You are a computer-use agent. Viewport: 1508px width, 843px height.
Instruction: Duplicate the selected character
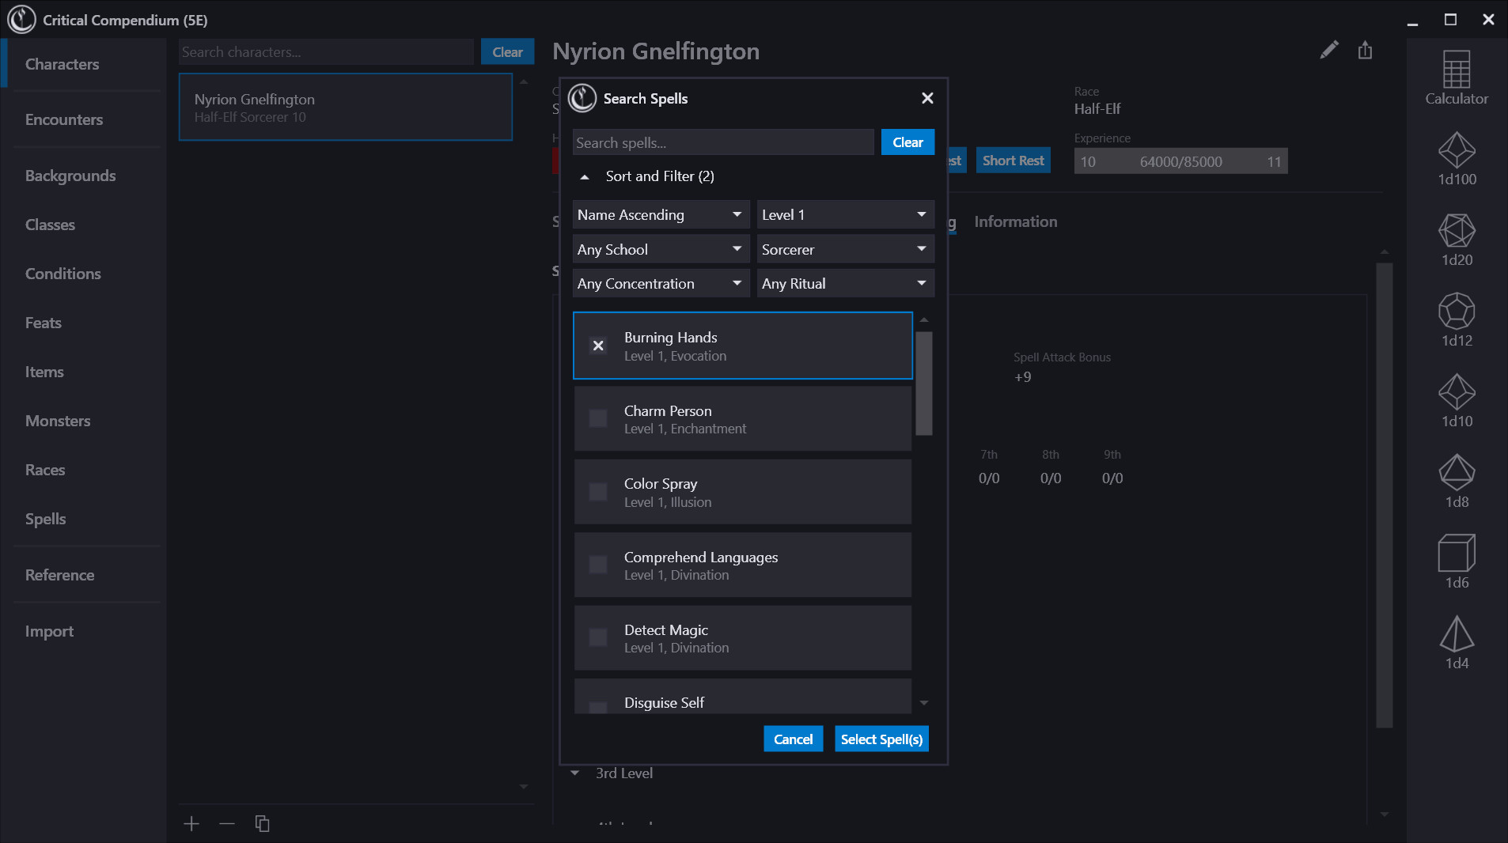pos(262,823)
